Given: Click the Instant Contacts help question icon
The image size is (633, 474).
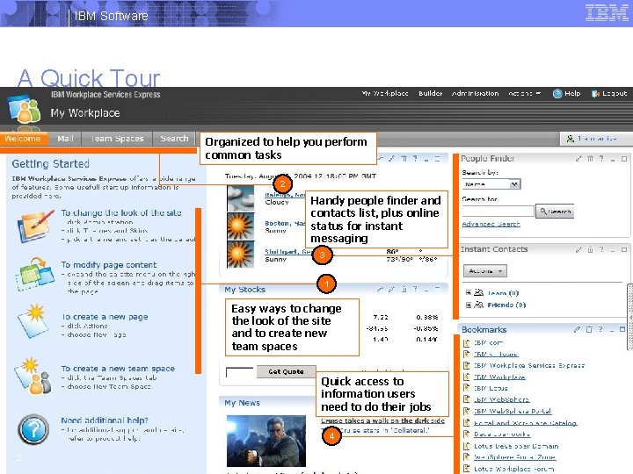Looking at the screenshot, I should (601, 249).
